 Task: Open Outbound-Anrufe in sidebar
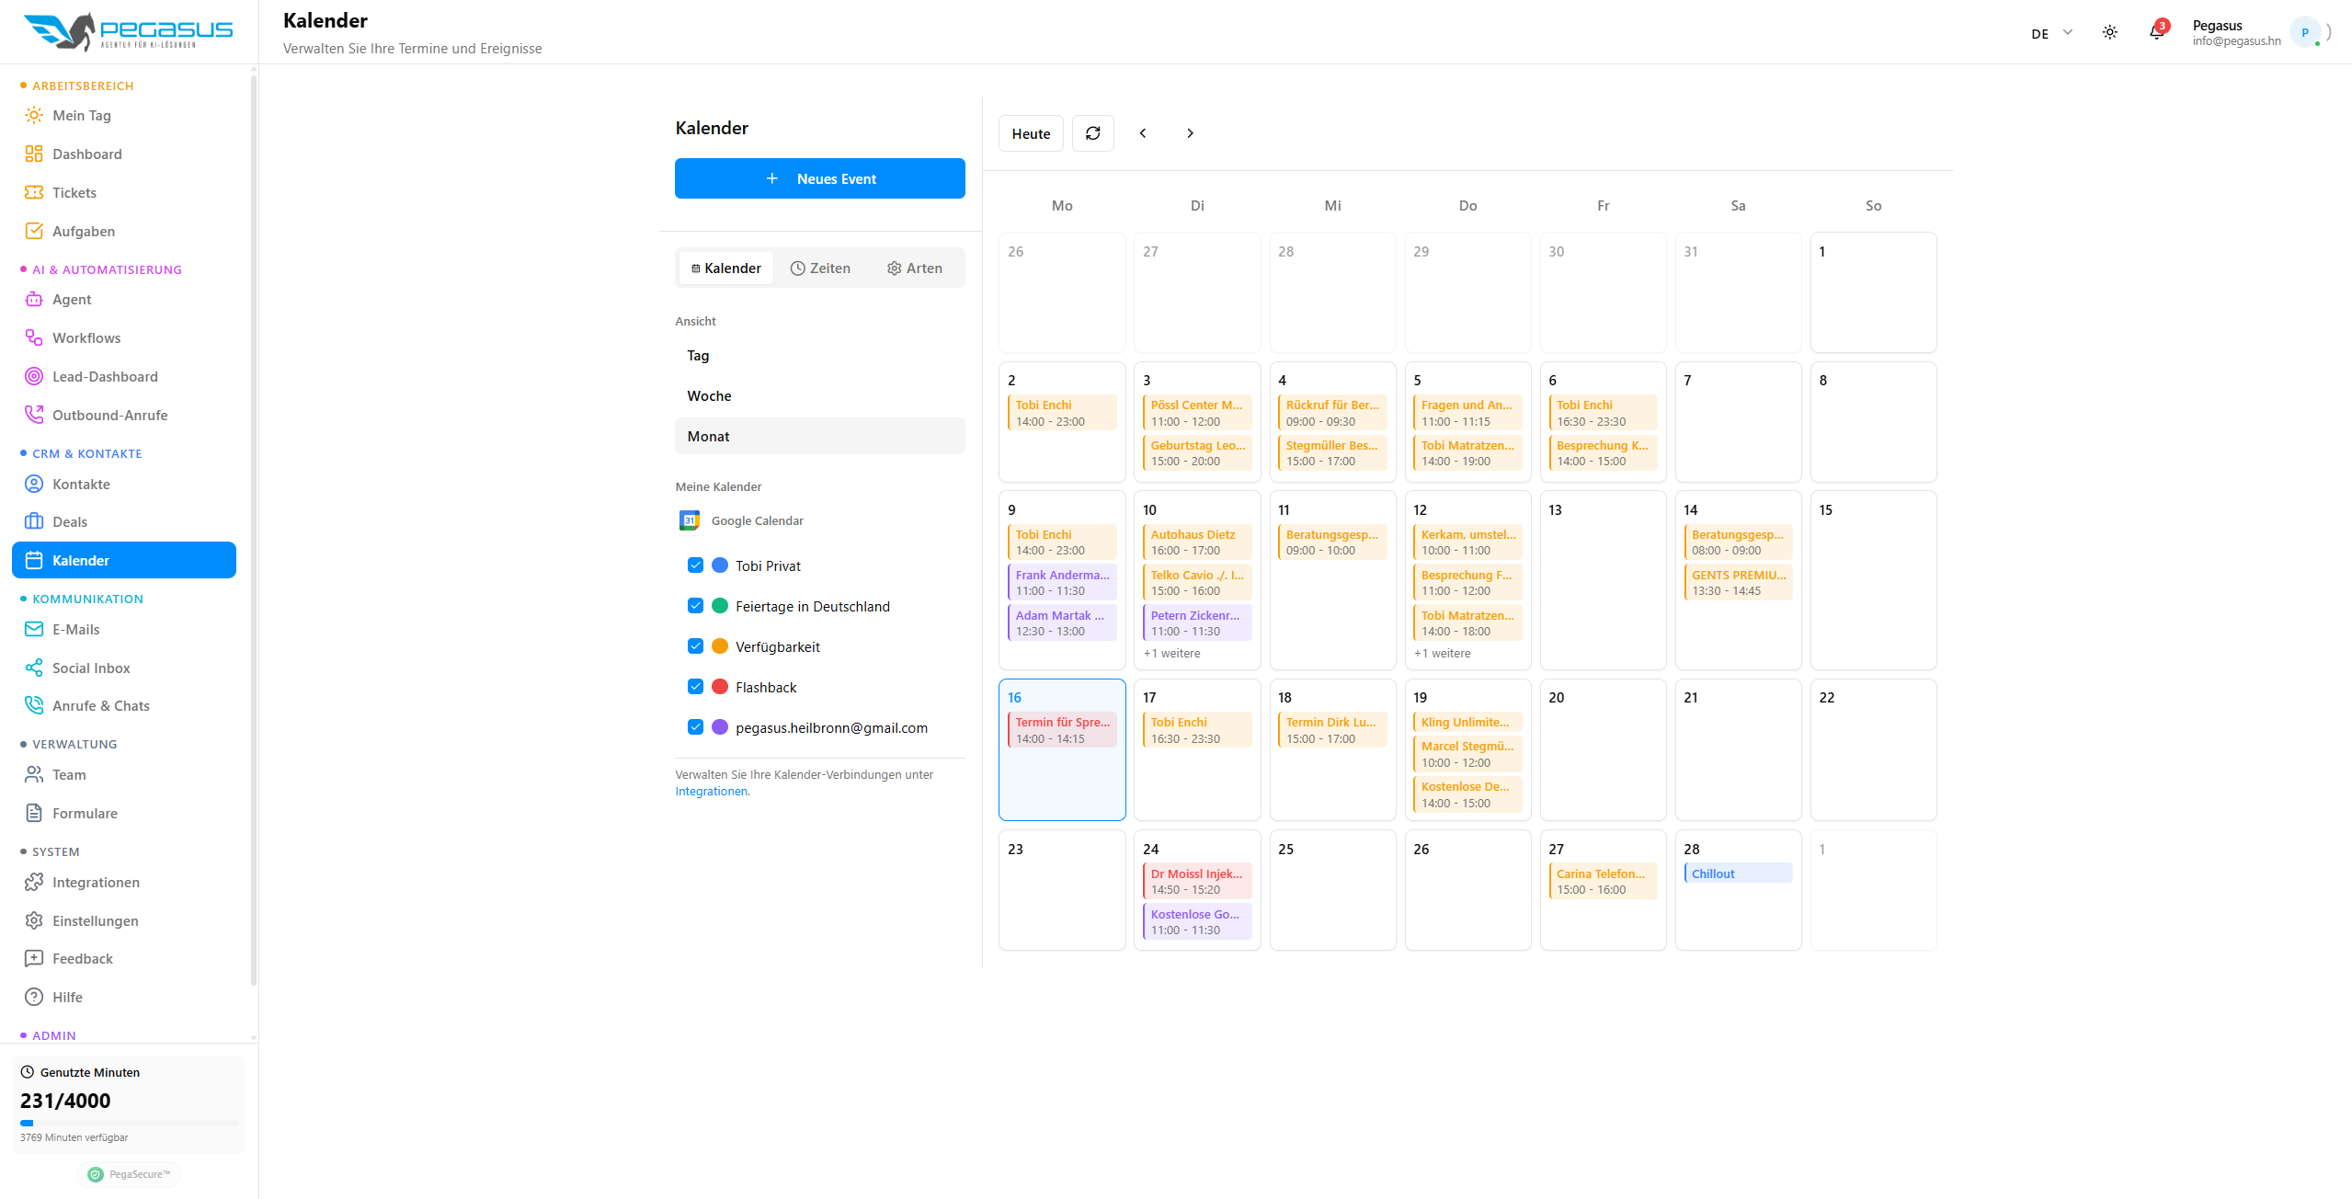coord(109,415)
